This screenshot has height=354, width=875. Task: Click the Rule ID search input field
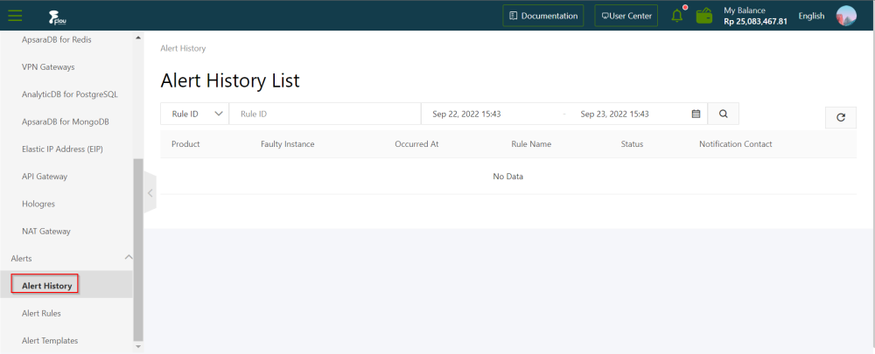[325, 114]
